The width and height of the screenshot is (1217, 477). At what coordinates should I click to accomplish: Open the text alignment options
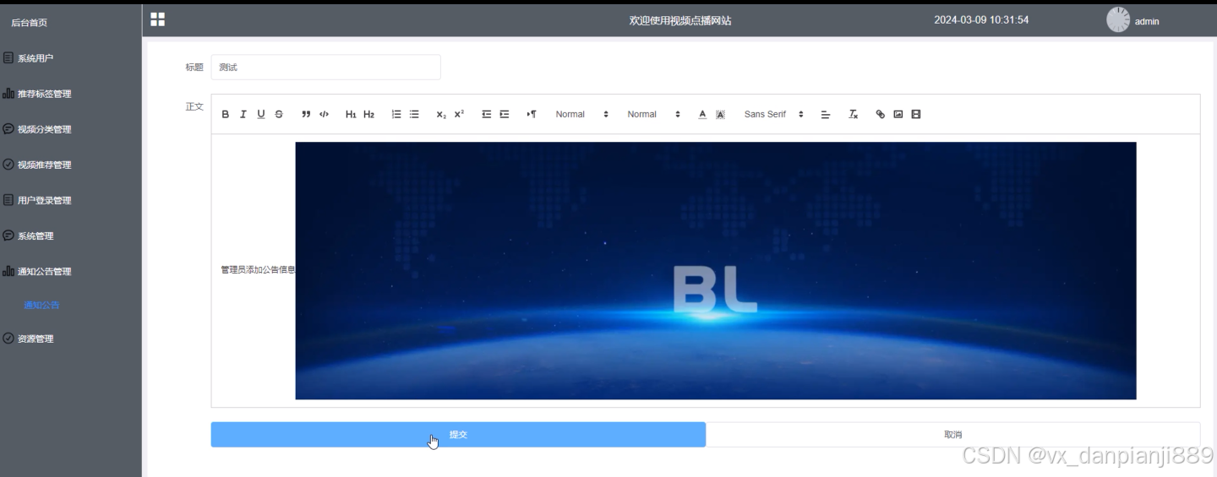826,114
